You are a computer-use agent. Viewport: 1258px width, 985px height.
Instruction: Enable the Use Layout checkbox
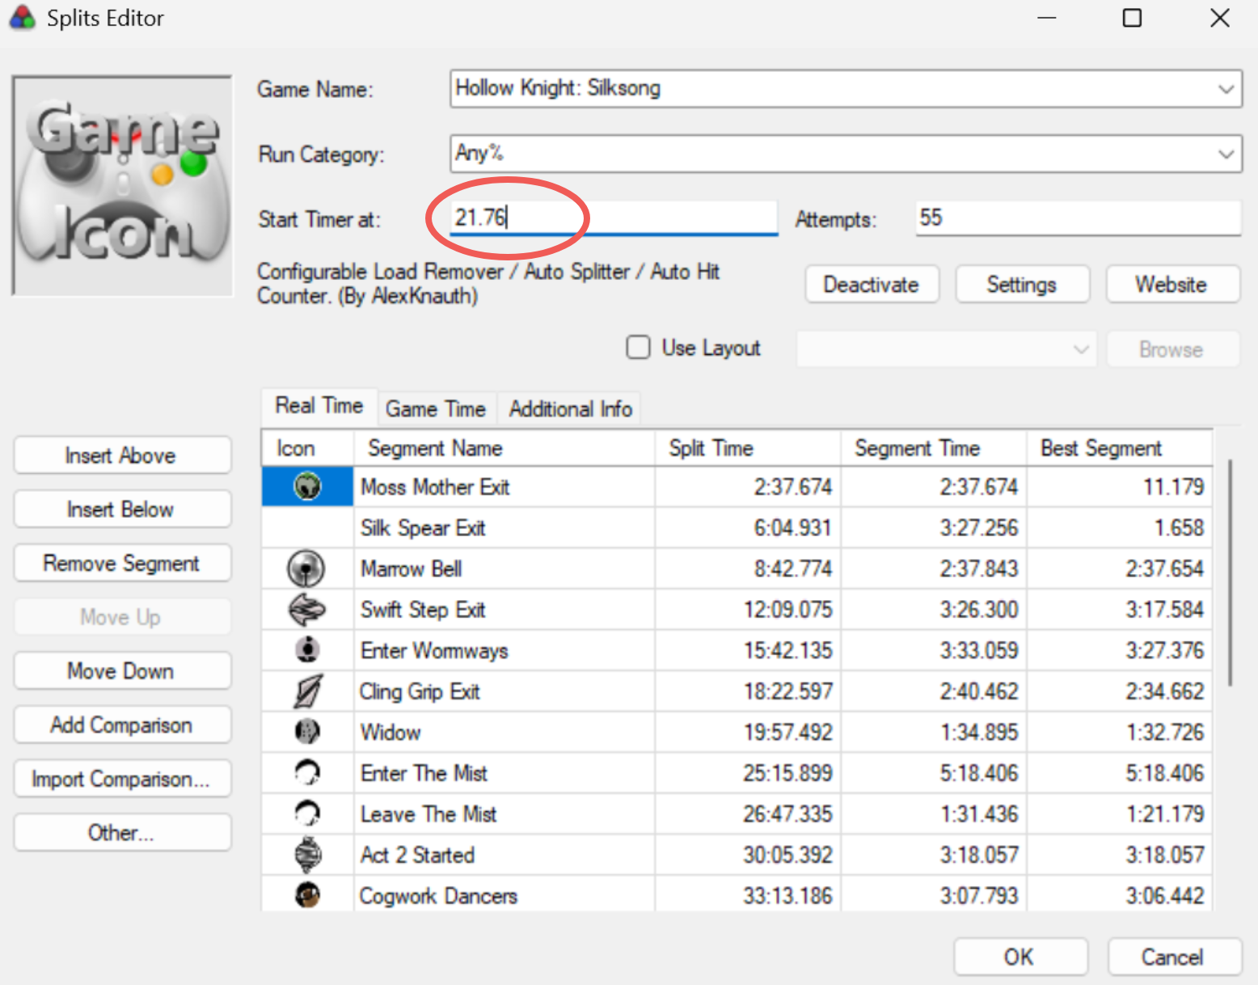point(639,348)
